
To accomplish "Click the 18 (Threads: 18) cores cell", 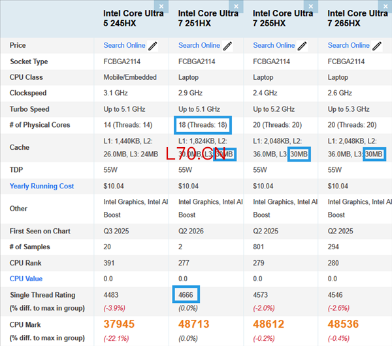I will pos(203,125).
